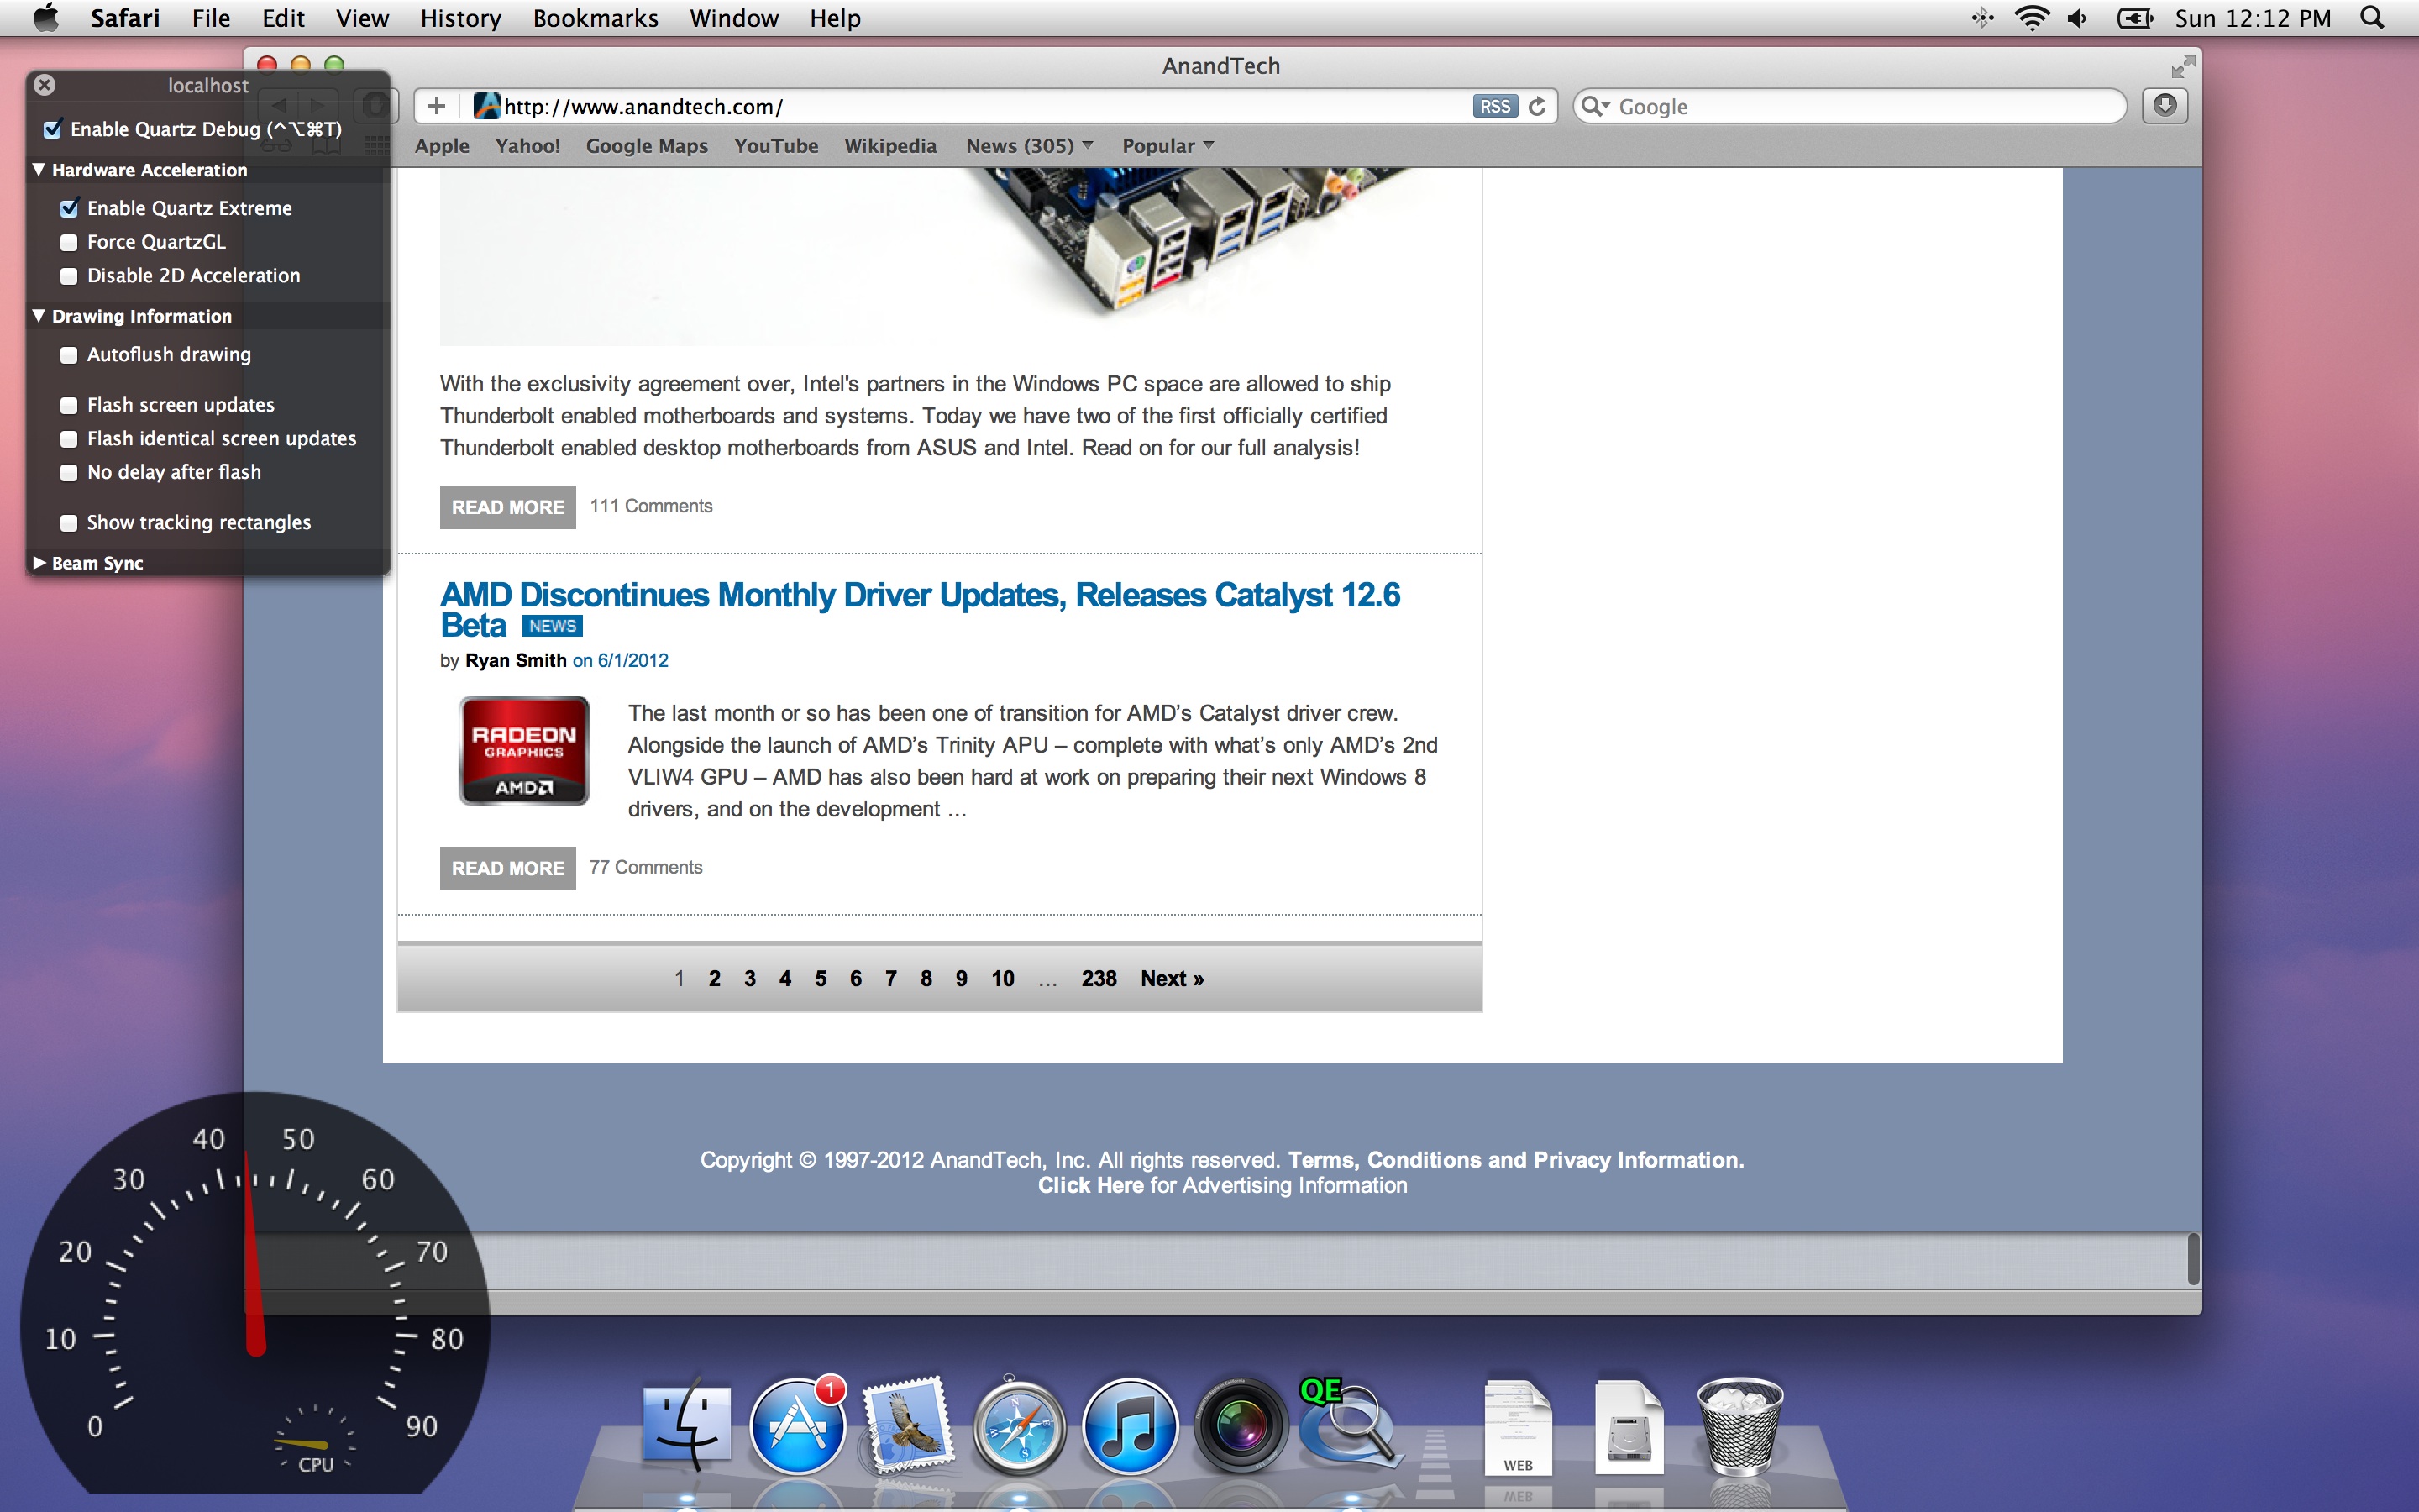Open the 111 Comments link
The image size is (2419, 1512).
coord(651,506)
